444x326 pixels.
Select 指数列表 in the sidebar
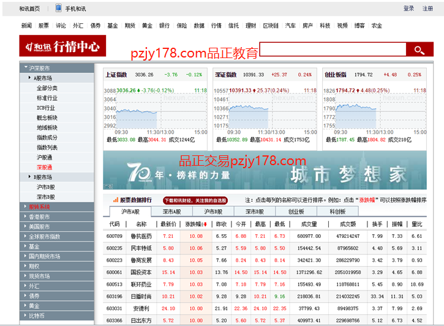47,147
